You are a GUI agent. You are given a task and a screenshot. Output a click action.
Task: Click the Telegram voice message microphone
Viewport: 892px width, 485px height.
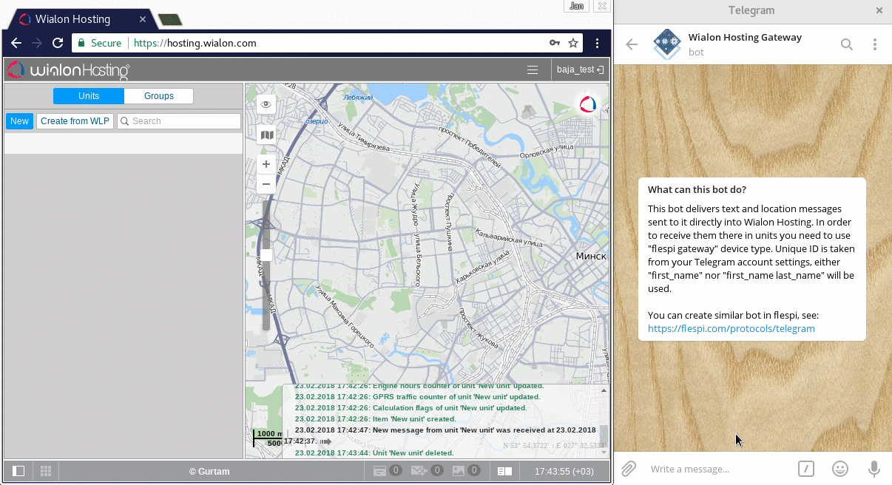coord(874,469)
